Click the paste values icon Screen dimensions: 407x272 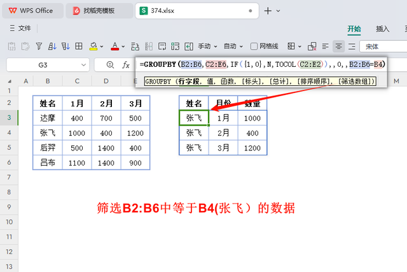[11, 47]
